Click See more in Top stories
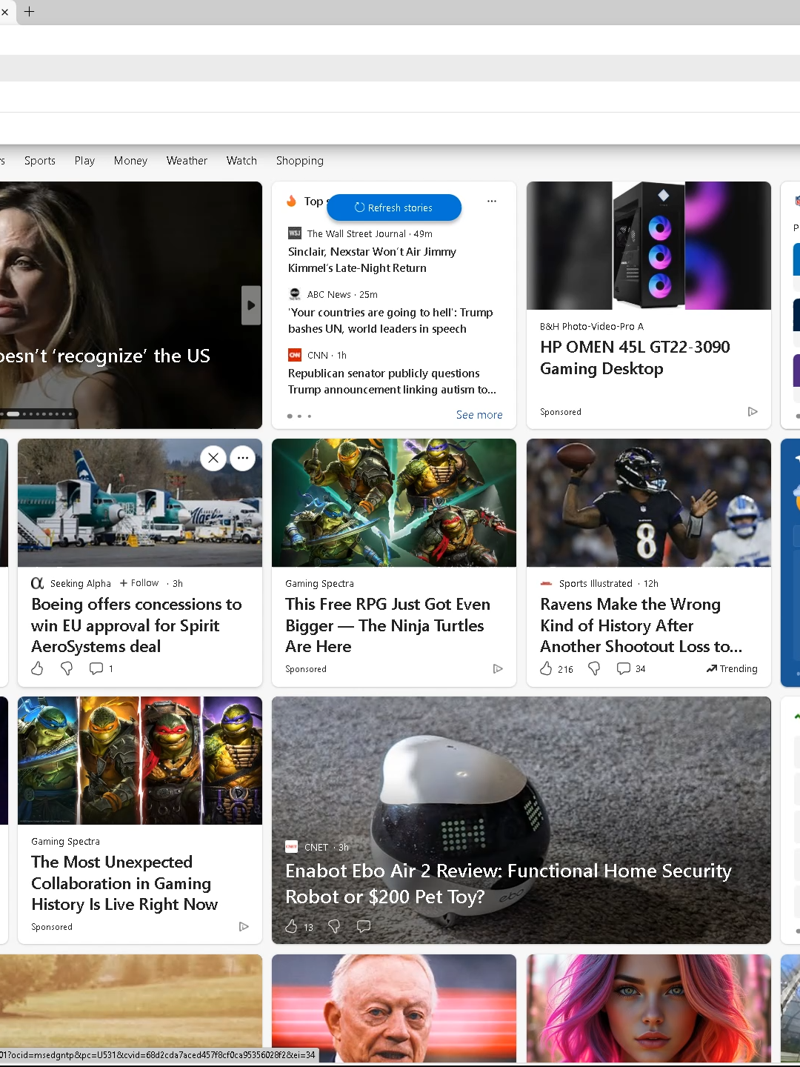This screenshot has width=800, height=1067. (x=479, y=415)
